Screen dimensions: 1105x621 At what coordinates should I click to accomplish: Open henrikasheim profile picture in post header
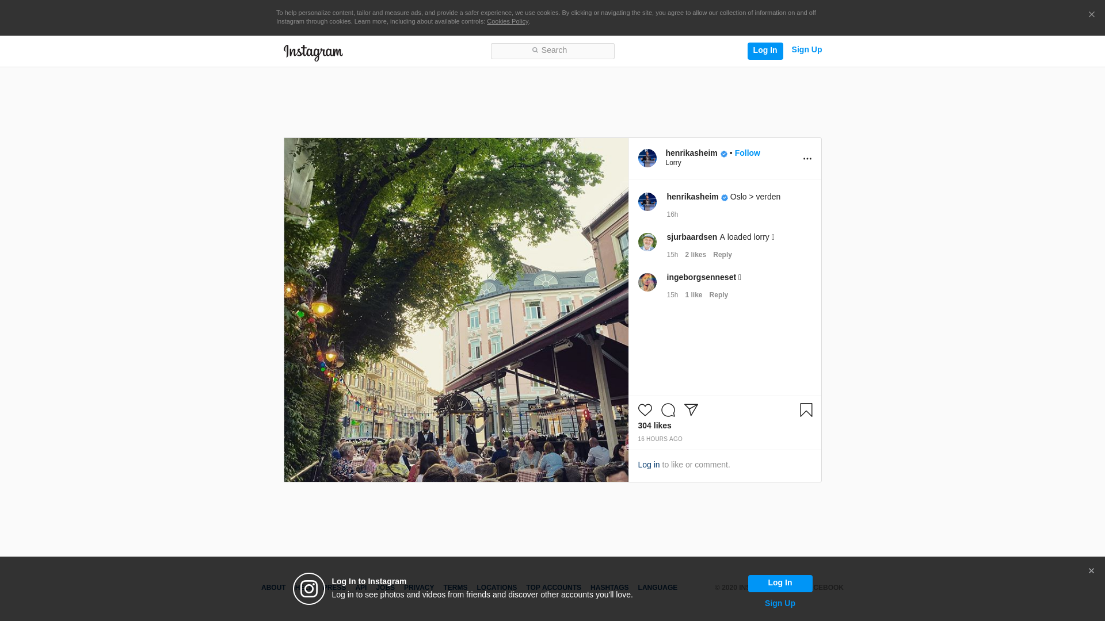647,158
